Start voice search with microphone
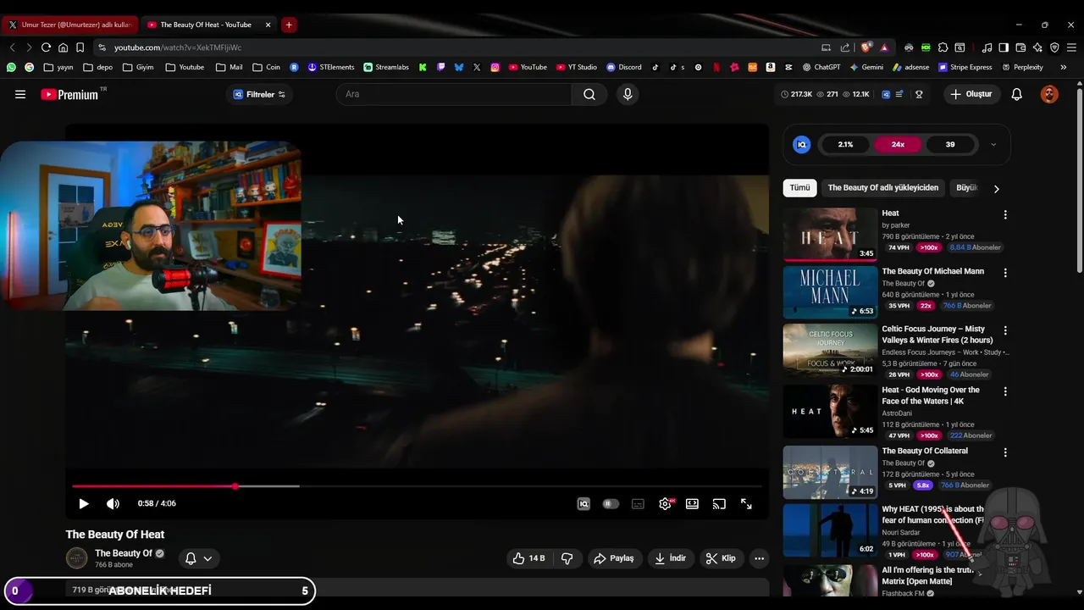Screen dimensions: 1084x610 click(x=628, y=94)
